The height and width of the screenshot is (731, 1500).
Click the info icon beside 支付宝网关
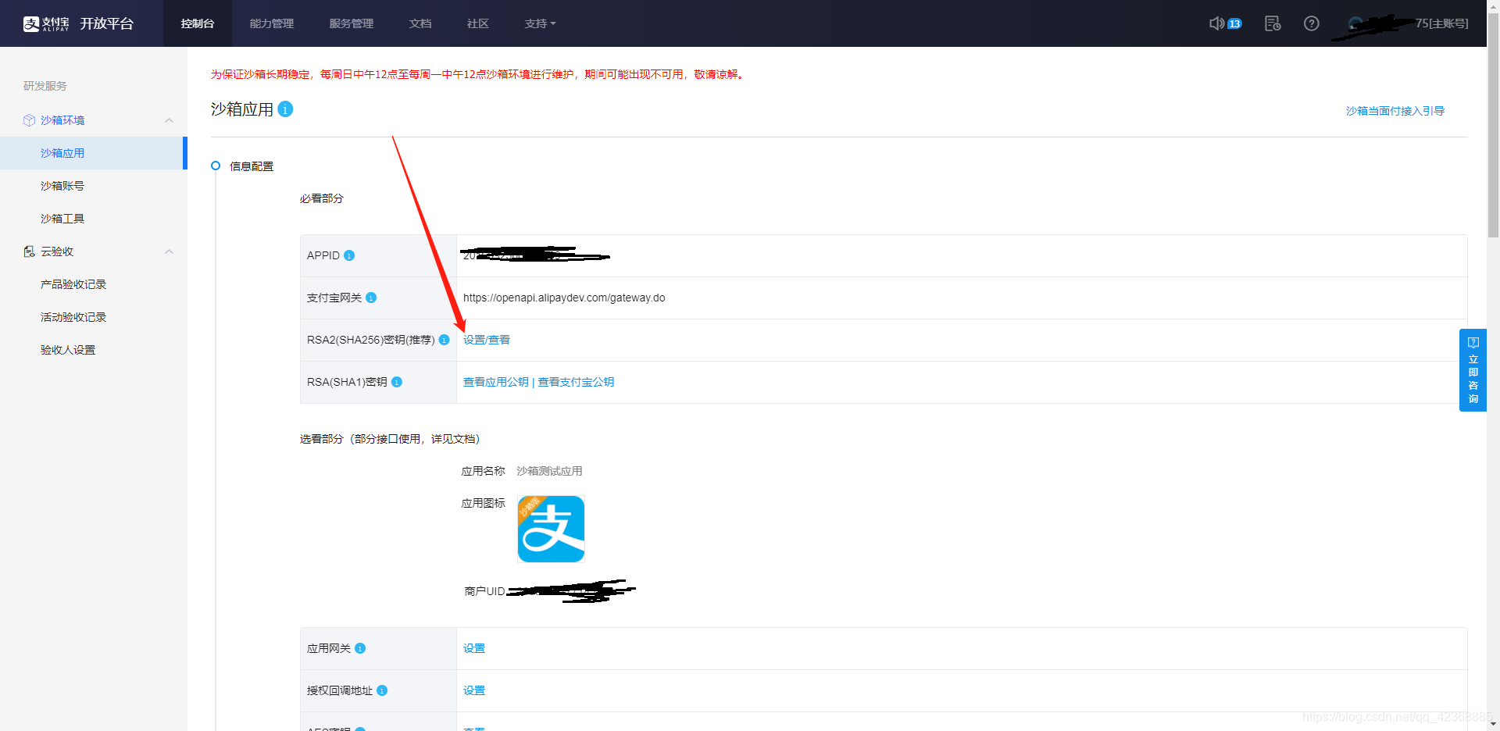371,298
